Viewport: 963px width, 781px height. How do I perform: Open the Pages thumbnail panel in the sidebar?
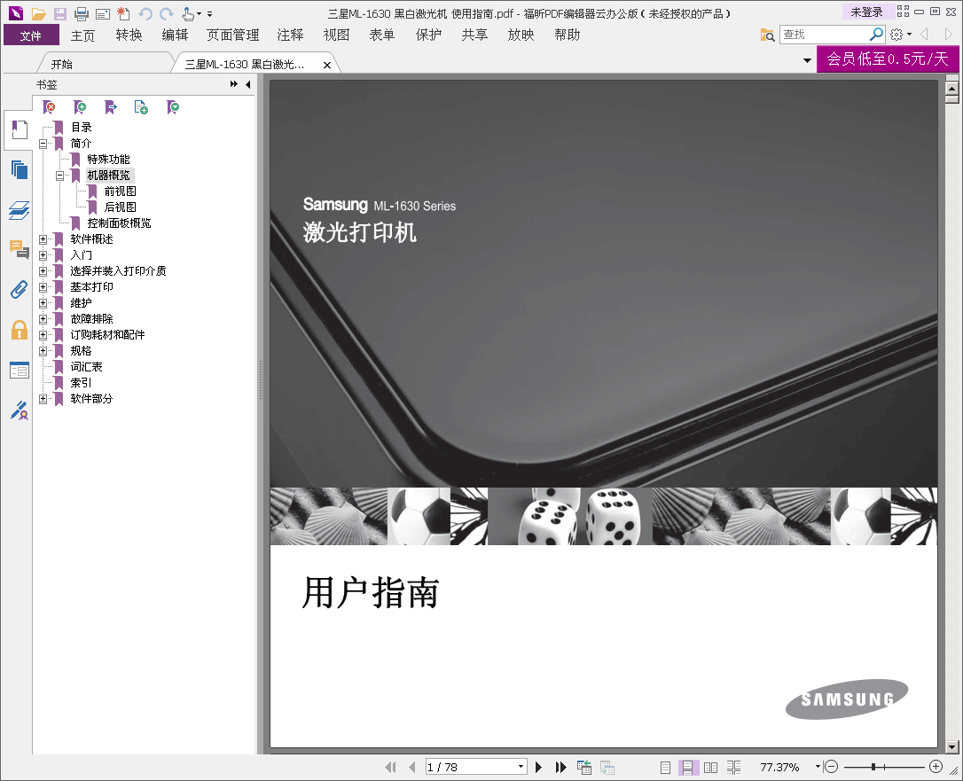[x=19, y=169]
